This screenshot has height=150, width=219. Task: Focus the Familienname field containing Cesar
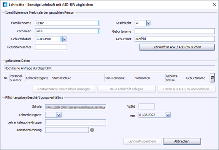(x=67, y=23)
